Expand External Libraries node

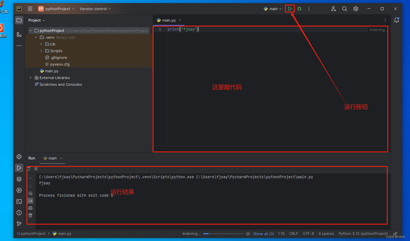[x=31, y=78]
